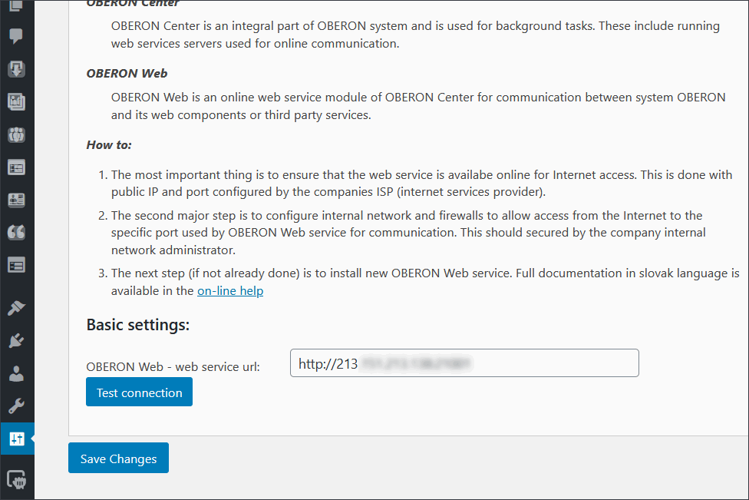Click the 'OBERON Web - web service url' label
This screenshot has width=749, height=500.
point(173,367)
